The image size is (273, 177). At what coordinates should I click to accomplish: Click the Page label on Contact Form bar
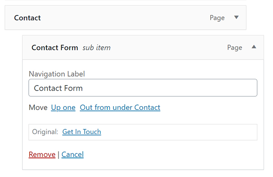[x=235, y=48]
